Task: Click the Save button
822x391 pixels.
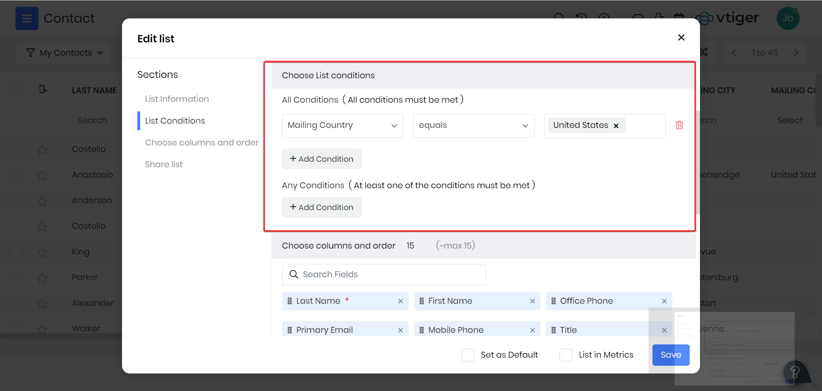Action: click(x=670, y=355)
